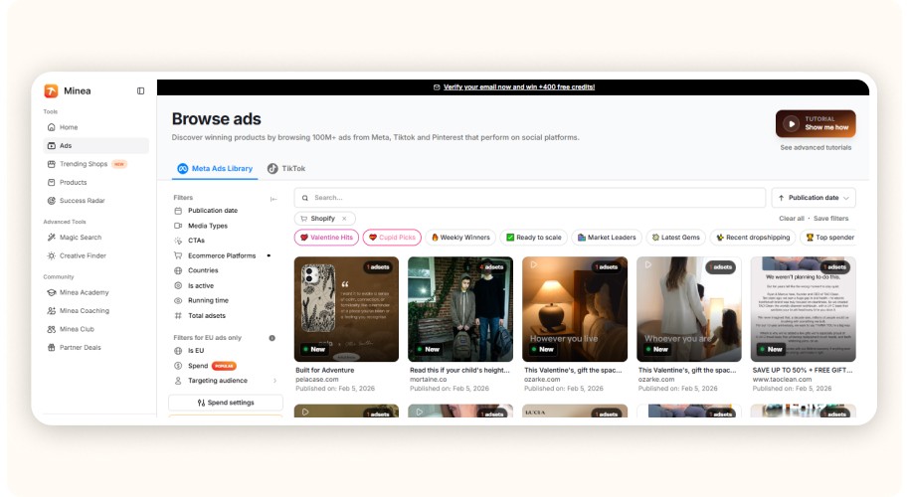Toggle the Latest Gems preset
This screenshot has width=909, height=497.
[676, 238]
